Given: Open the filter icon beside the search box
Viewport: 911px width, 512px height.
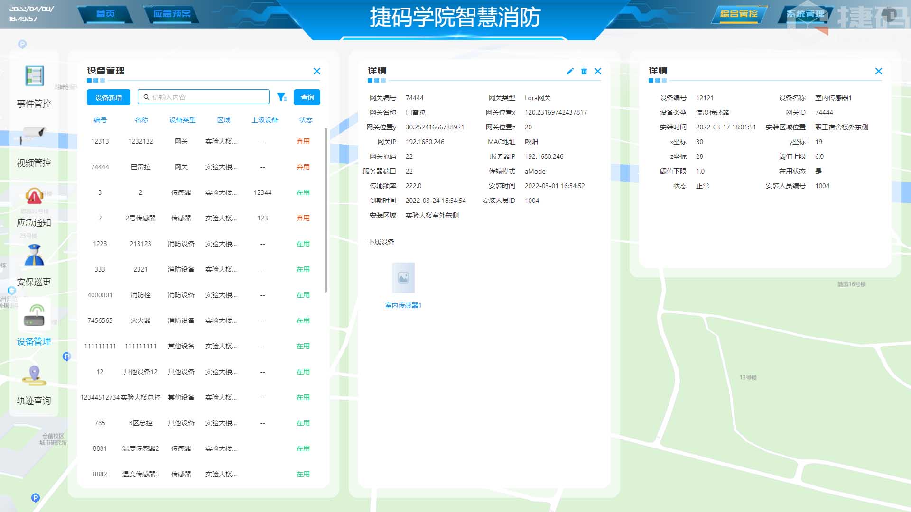Looking at the screenshot, I should click(282, 97).
